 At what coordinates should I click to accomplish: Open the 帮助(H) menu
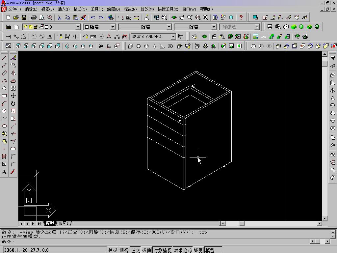pyautogui.click(x=206, y=9)
